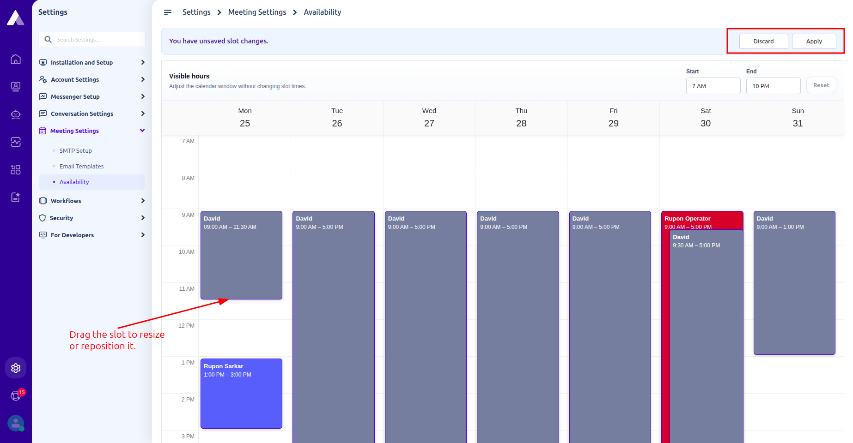Viewport: 853px width, 443px height.
Task: Open the support icon with 15 badge
Action: tap(16, 395)
